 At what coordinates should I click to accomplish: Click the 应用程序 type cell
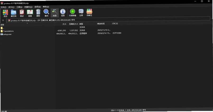tap(83, 33)
